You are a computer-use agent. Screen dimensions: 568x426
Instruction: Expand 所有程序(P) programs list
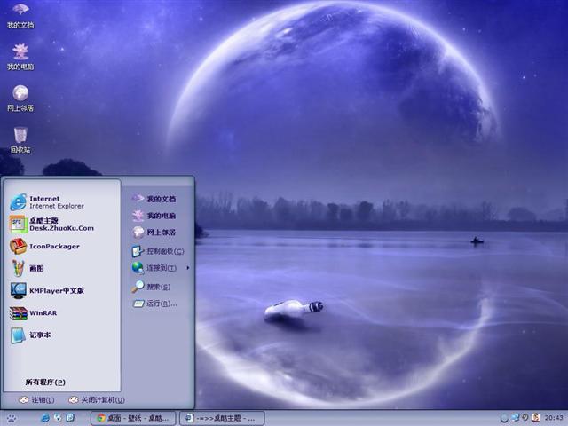(x=45, y=382)
